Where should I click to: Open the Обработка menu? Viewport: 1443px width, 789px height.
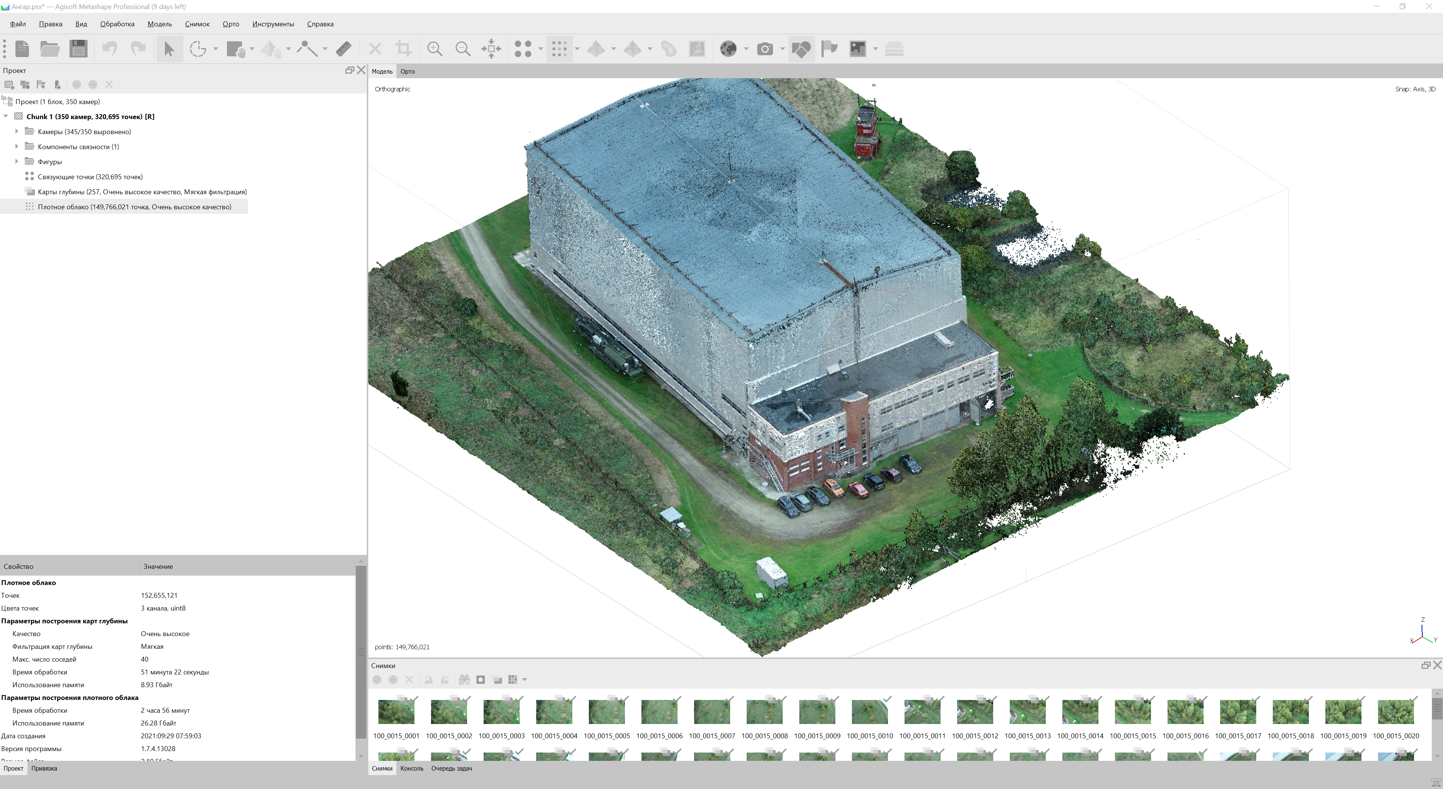117,24
